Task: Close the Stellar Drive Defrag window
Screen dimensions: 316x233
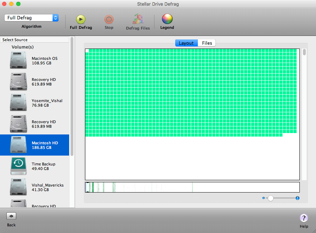Action: (x=4, y=4)
